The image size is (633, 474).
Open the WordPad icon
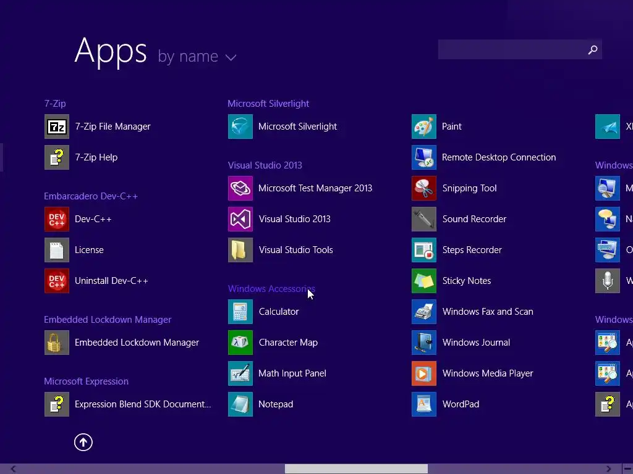424,404
